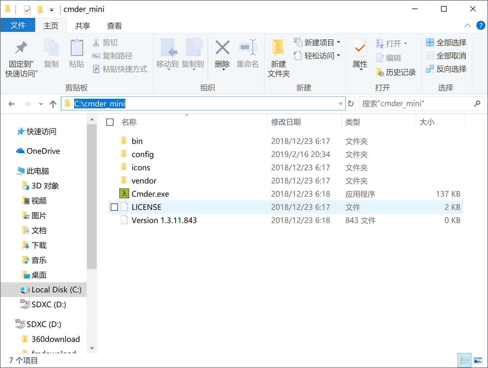Click the Refresh icon beside address bar
Image resolution: width=488 pixels, height=368 pixels.
[x=351, y=104]
